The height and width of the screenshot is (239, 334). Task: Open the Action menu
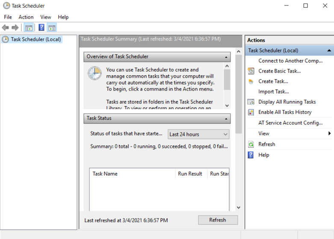pyautogui.click(x=26, y=17)
